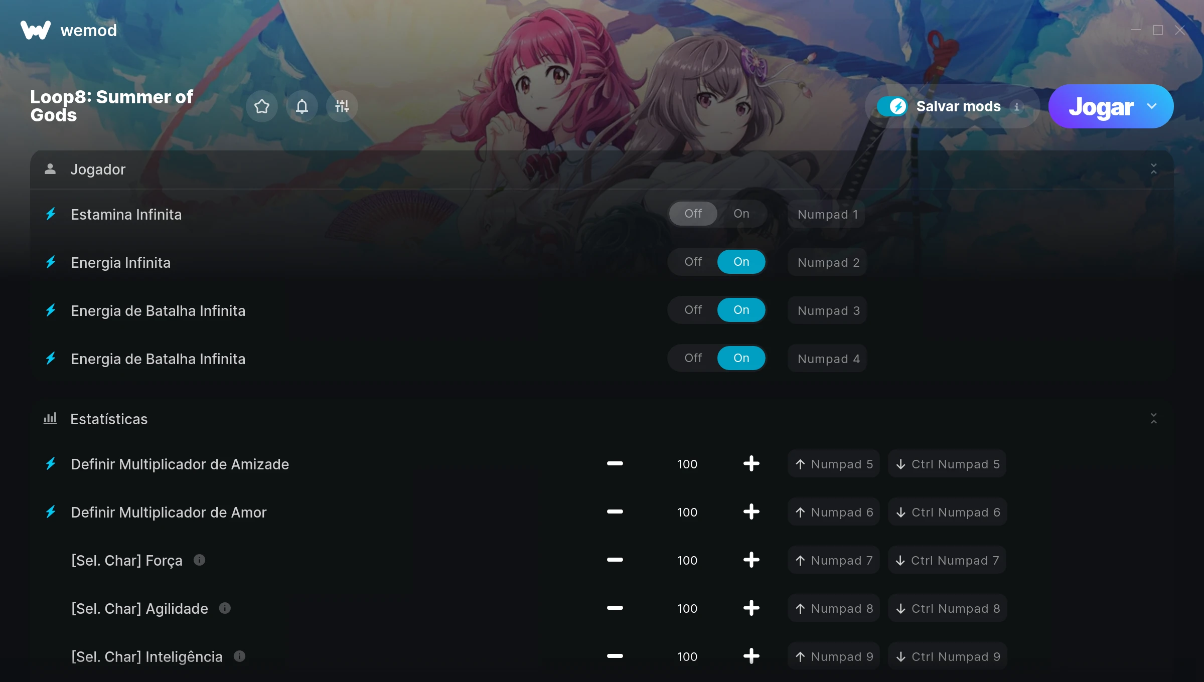
Task: Turn off Energia Infinita
Action: tap(693, 262)
